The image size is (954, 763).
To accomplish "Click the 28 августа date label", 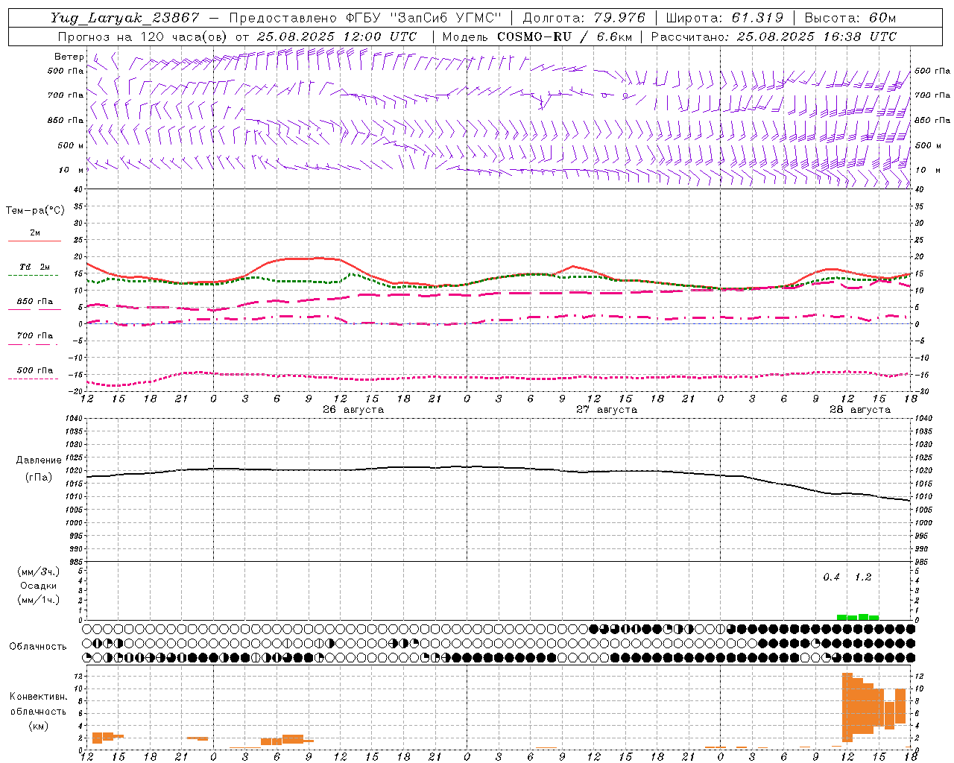I will (x=860, y=410).
